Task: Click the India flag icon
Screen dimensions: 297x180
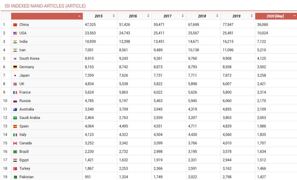Action: coord(15,42)
